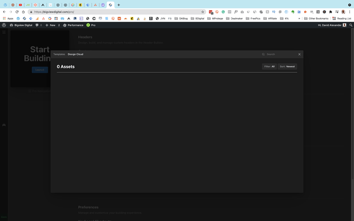354x221 pixels.
Task: Reload the current page
Action: [17, 12]
